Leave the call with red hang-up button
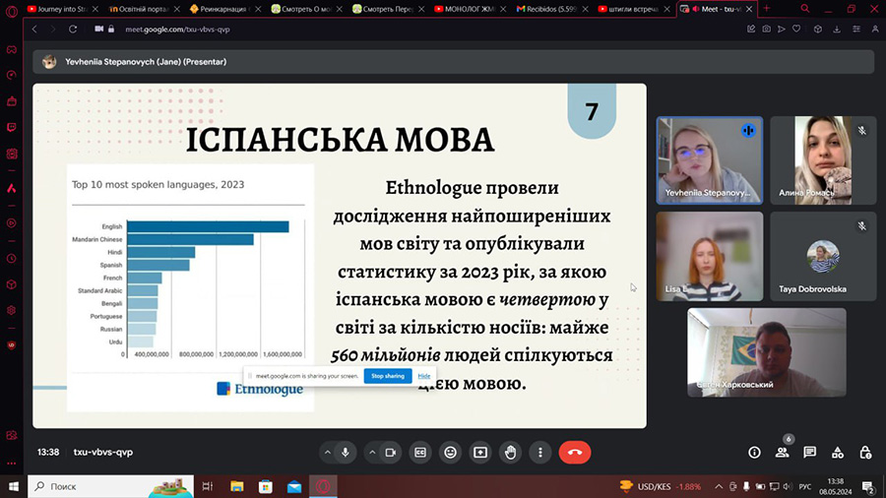The height and width of the screenshot is (498, 886). [575, 453]
